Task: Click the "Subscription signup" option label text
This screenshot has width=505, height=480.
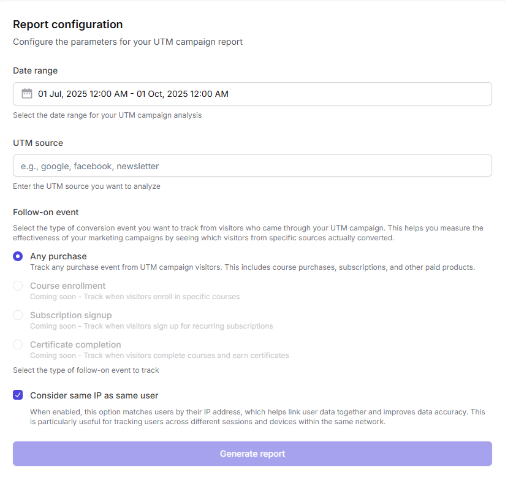Action: tap(71, 315)
